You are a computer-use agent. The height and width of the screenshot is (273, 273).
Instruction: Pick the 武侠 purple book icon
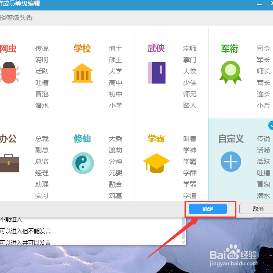pos(156,73)
